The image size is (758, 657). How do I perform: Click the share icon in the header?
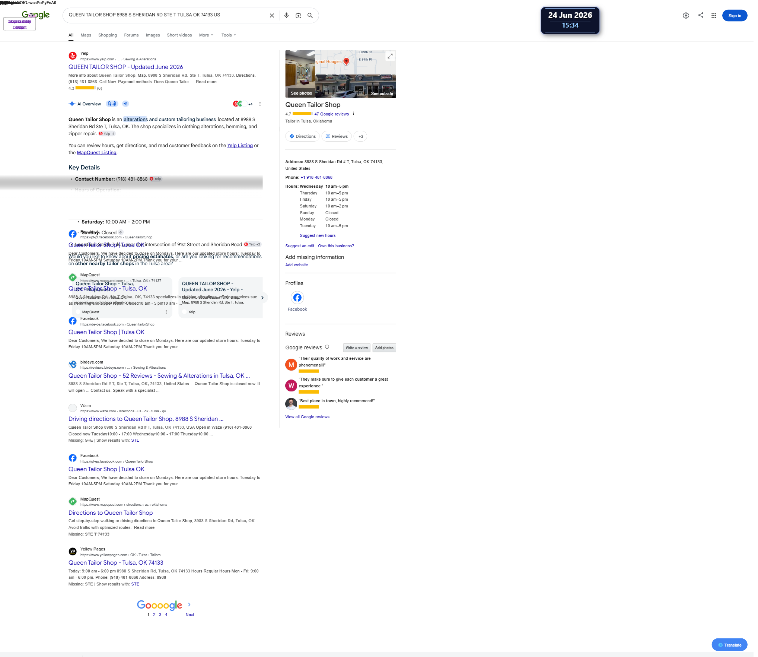(x=701, y=15)
